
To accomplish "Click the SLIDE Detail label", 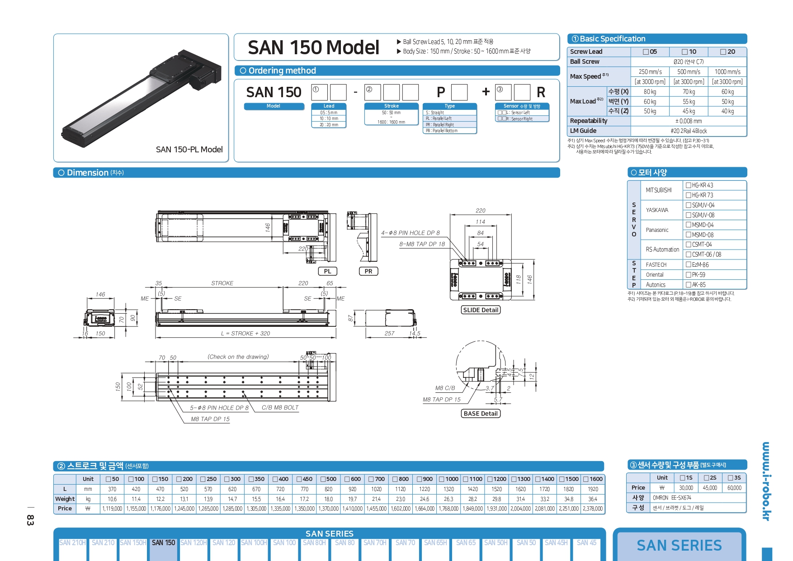I will pyautogui.click(x=481, y=310).
